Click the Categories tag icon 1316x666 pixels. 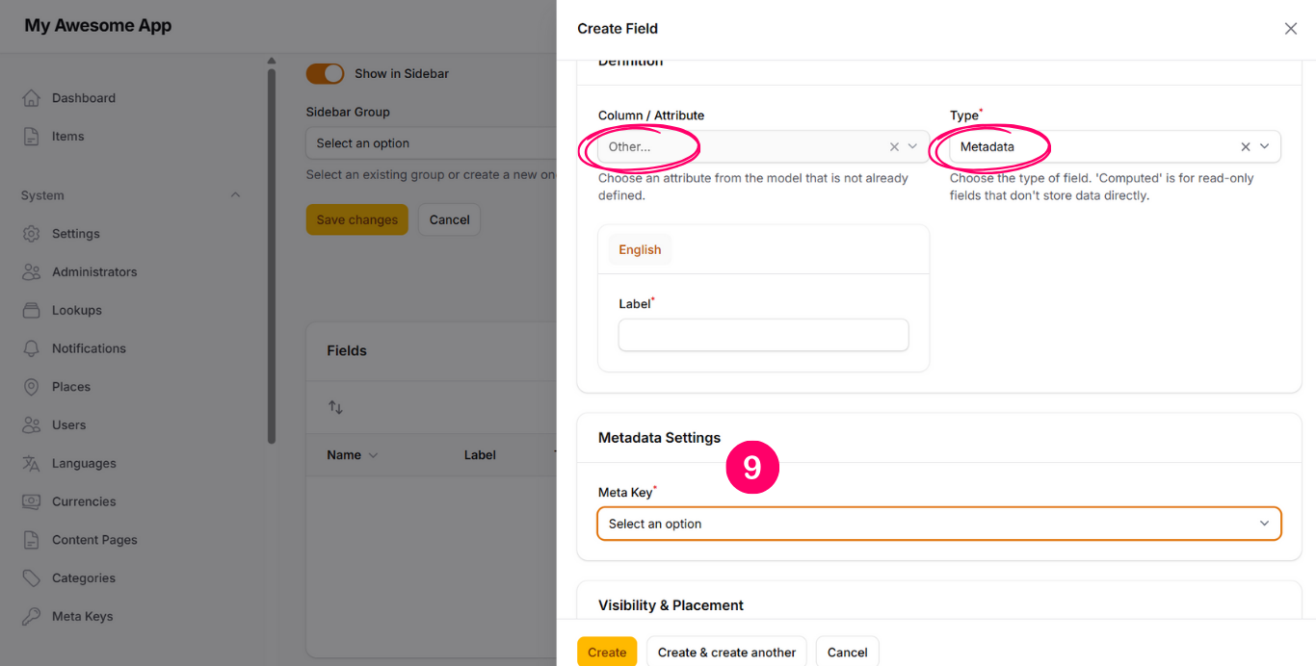tap(32, 578)
